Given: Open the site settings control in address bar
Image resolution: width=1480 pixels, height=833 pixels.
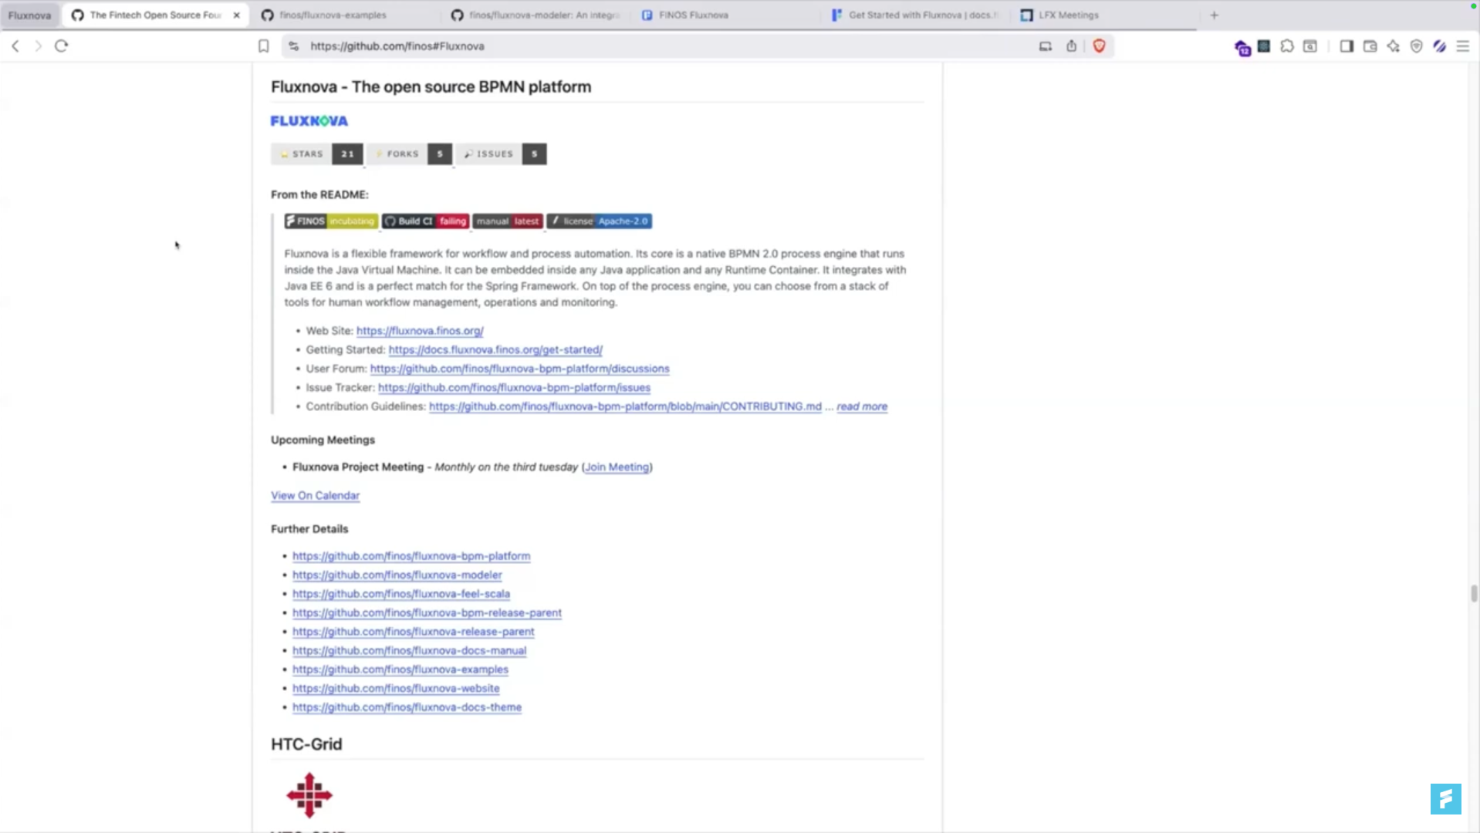Looking at the screenshot, I should [x=293, y=46].
